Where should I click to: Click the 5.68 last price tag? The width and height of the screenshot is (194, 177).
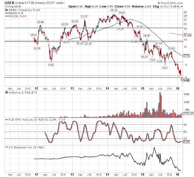click(x=186, y=80)
